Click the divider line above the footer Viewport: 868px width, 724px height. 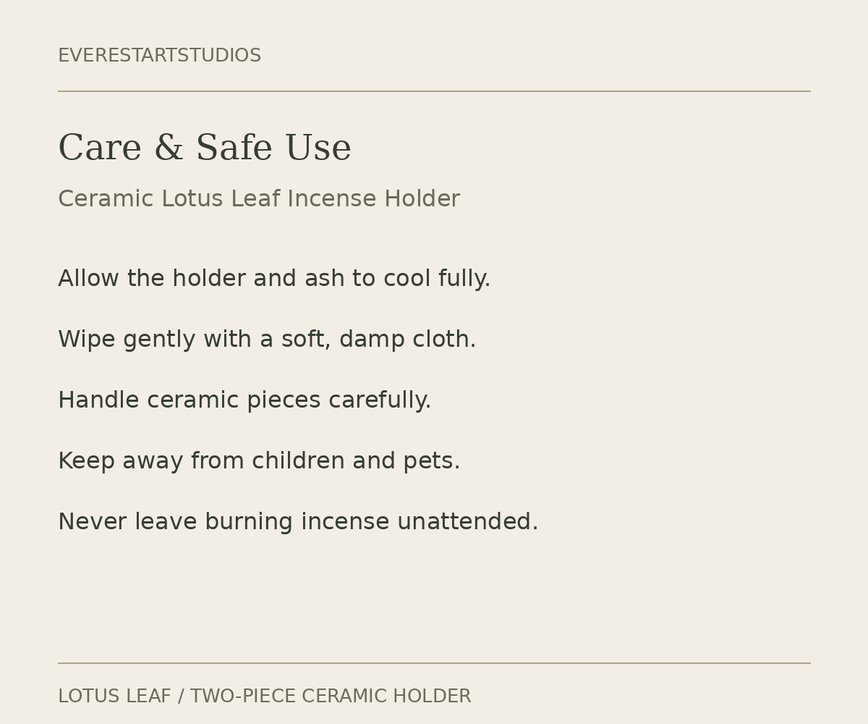[x=434, y=663]
